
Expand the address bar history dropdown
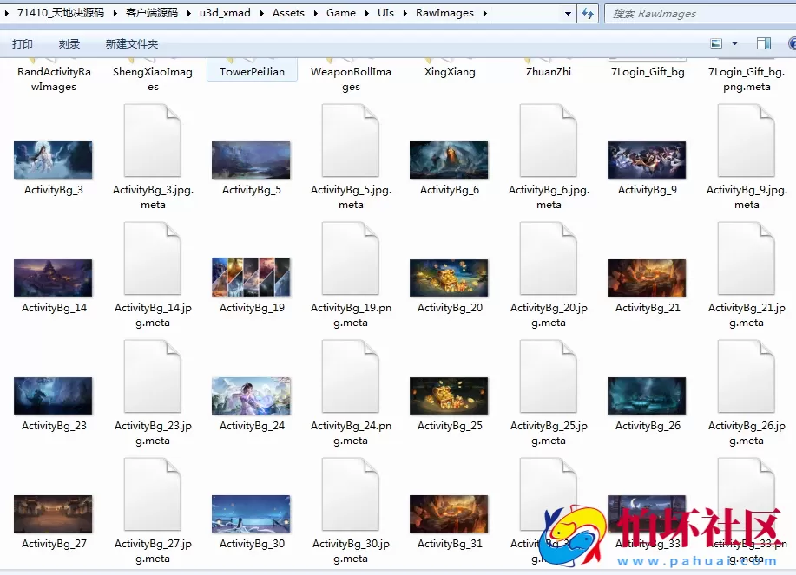coord(569,13)
